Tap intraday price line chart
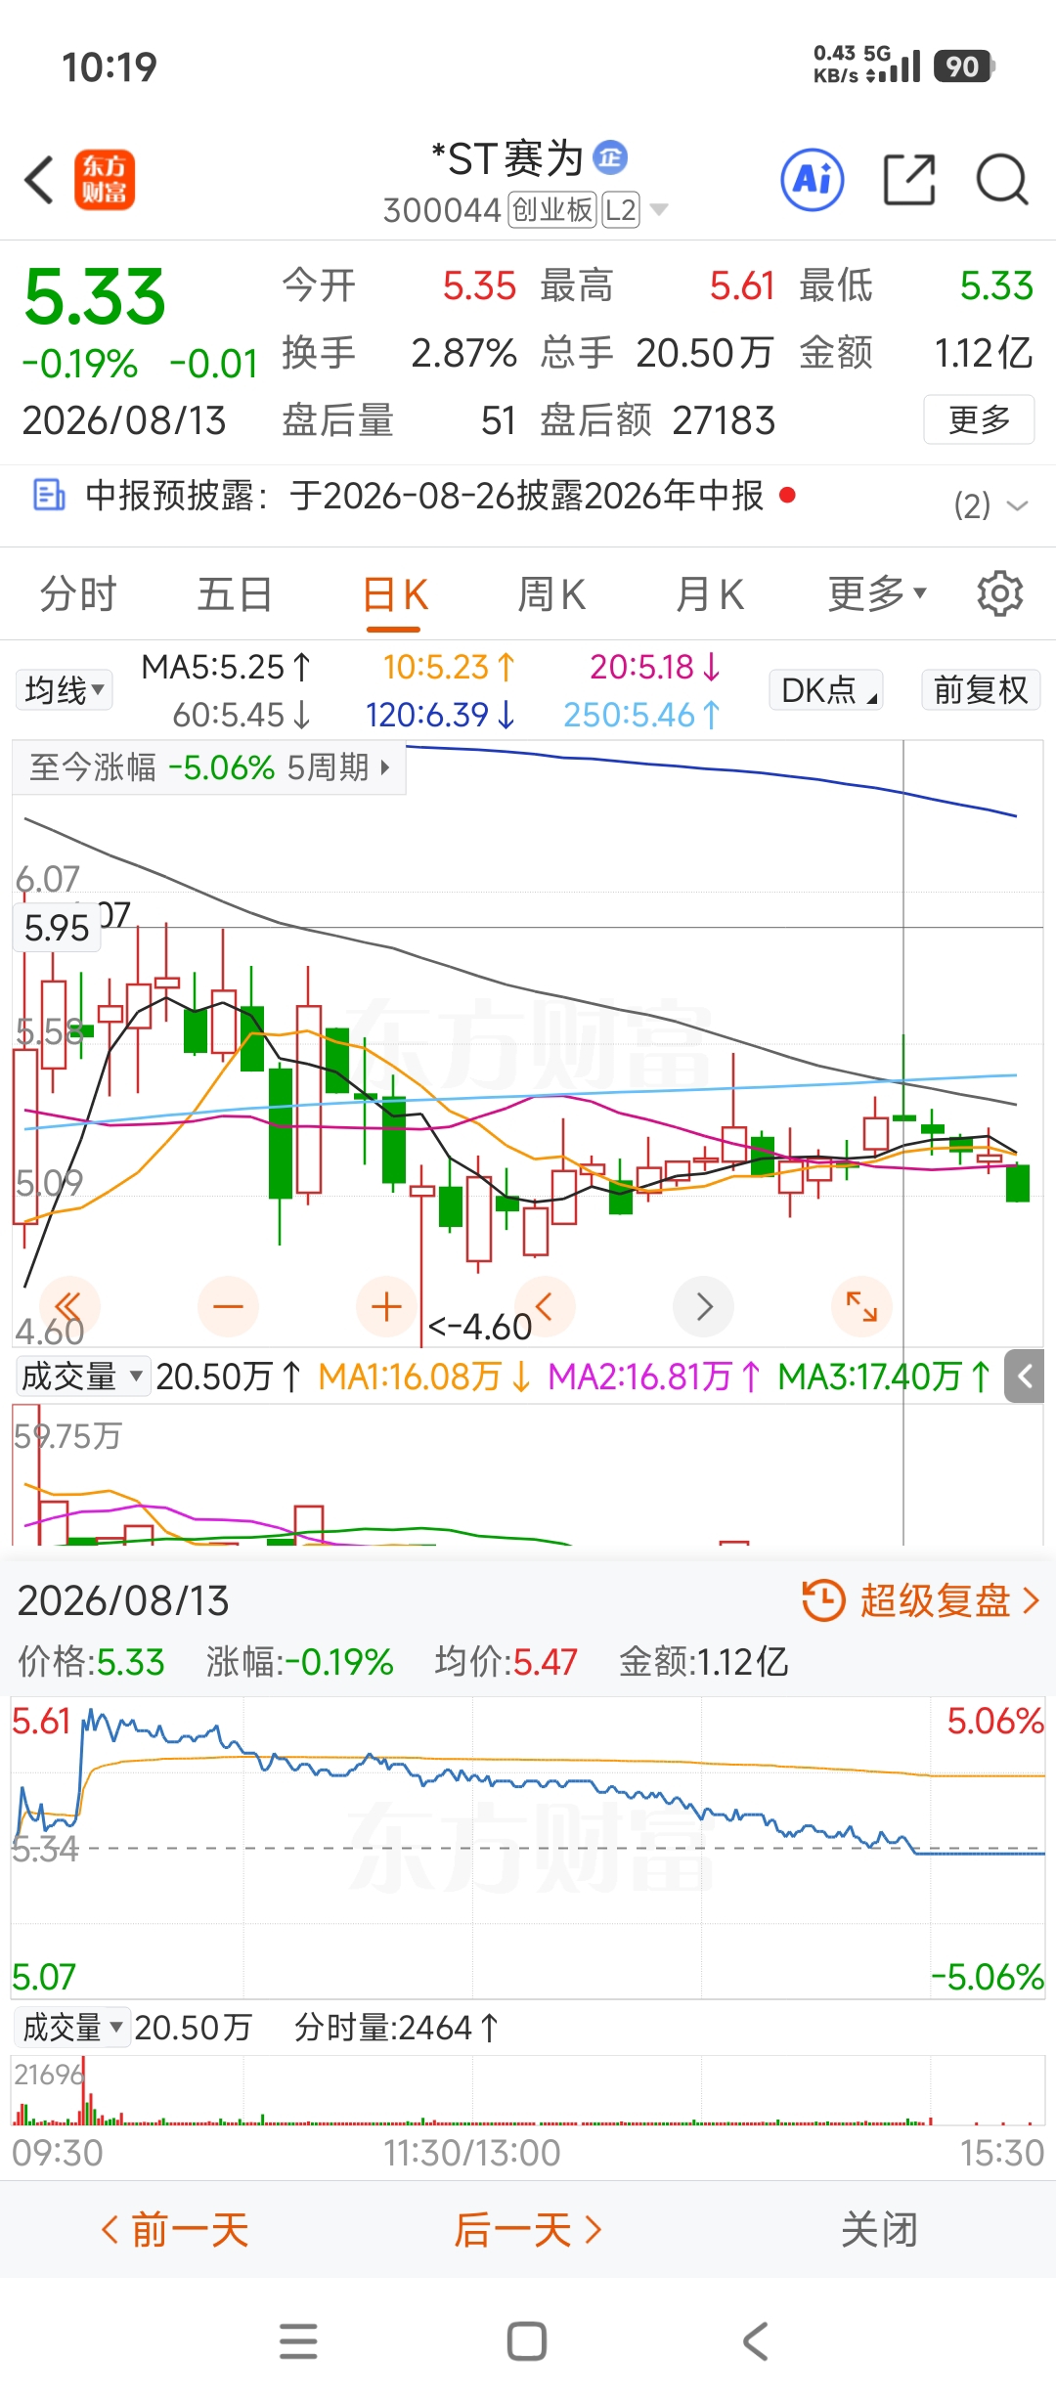Viewport: 1056px width, 2405px height. coord(528,1848)
